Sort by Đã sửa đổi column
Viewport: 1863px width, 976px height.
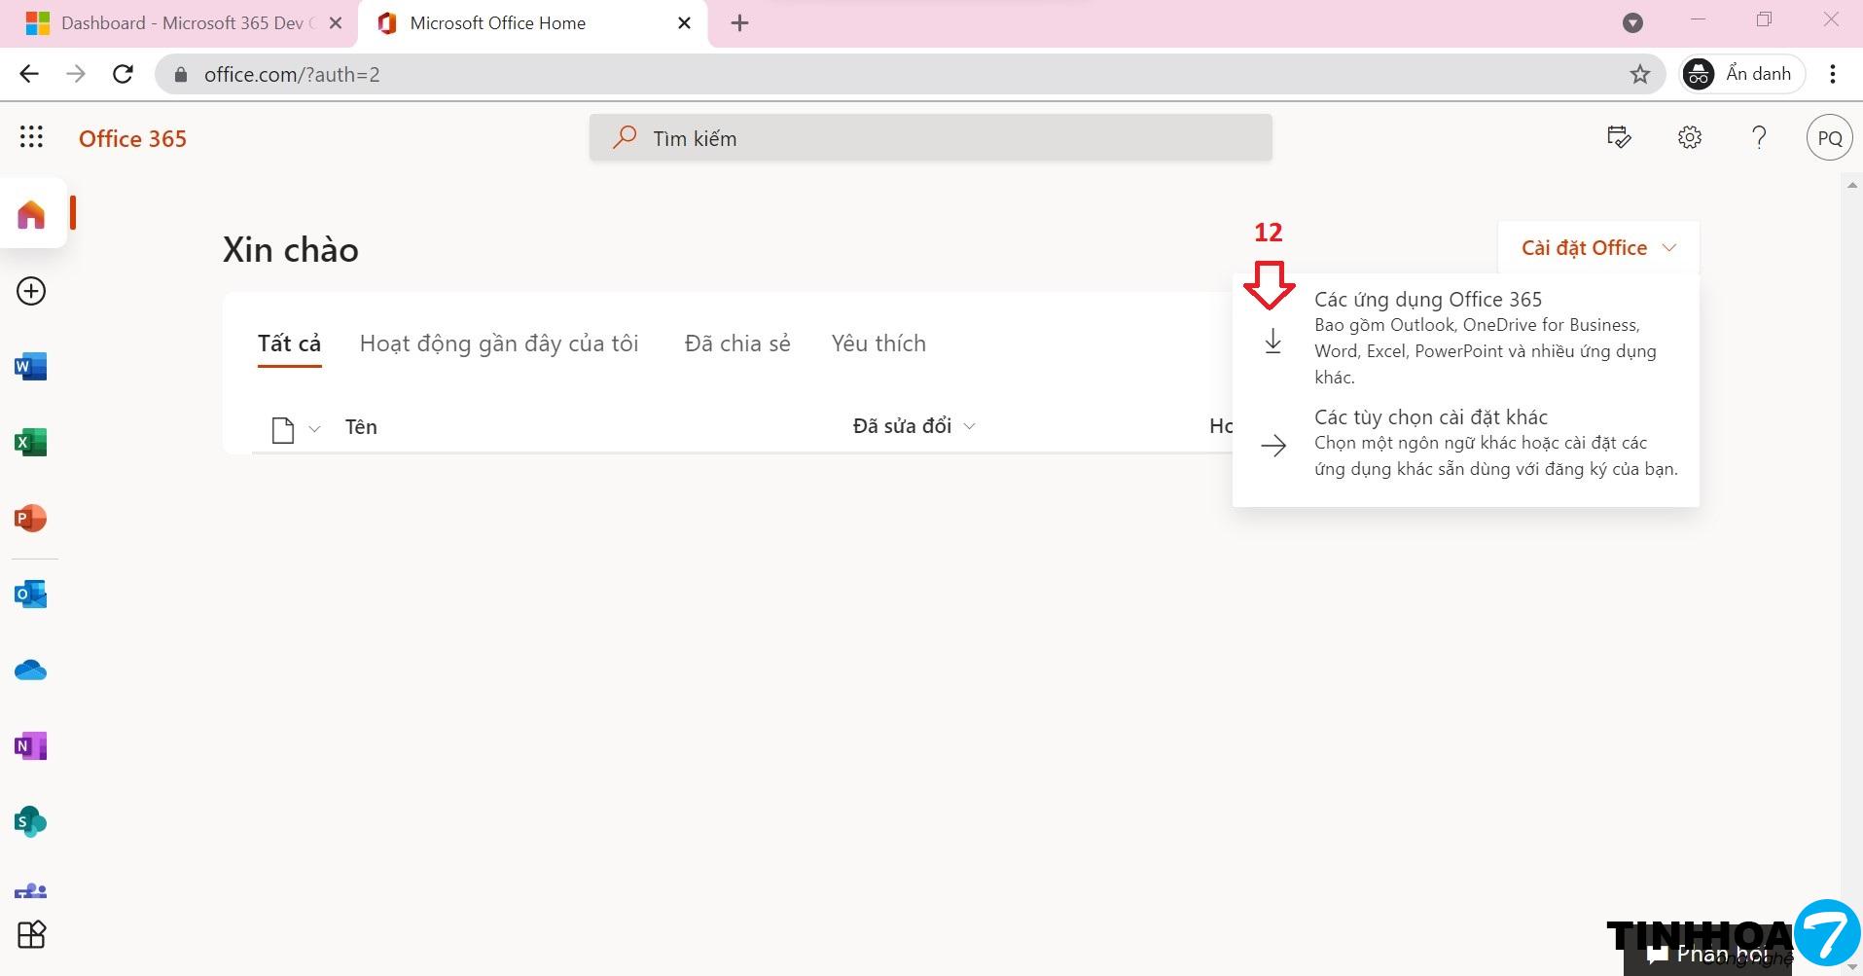[x=914, y=426]
